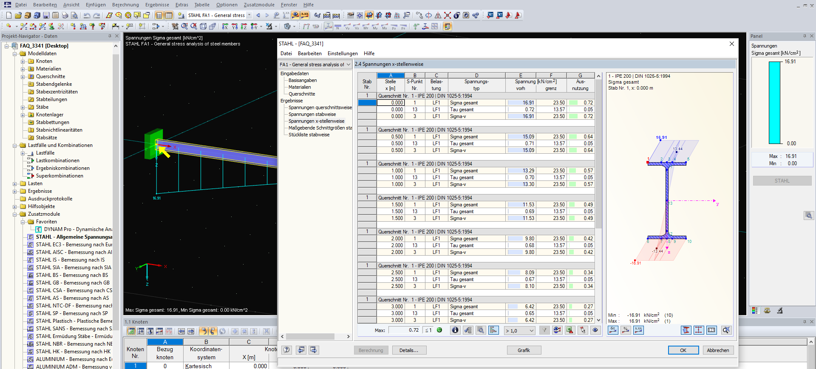The image size is (816, 369).
Task: Click the Excel export icon in results toolbar
Action: [x=569, y=330]
